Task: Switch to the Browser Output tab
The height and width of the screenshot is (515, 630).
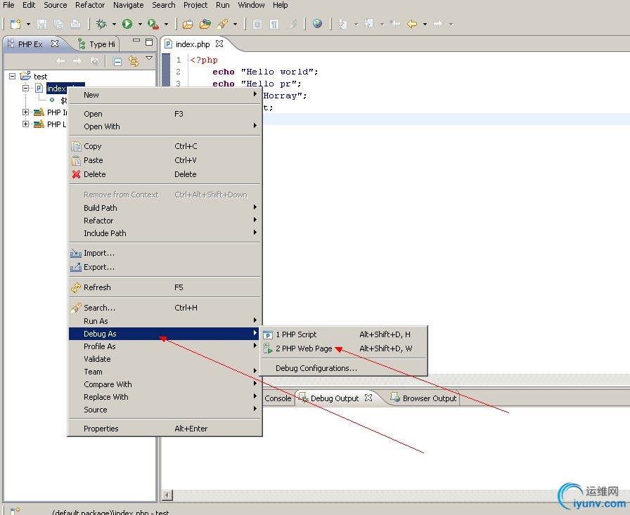Action: (424, 398)
